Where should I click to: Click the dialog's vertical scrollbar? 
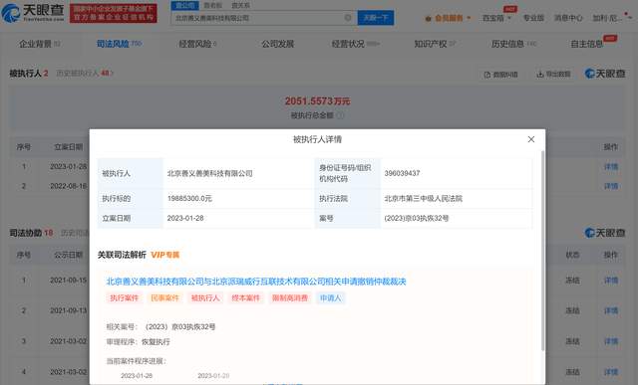click(x=542, y=251)
